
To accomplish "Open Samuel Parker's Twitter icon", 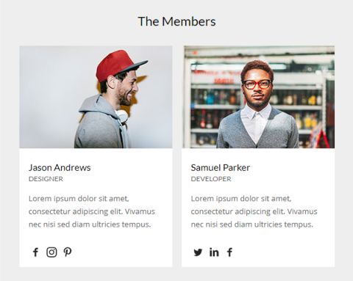I will coord(198,252).
